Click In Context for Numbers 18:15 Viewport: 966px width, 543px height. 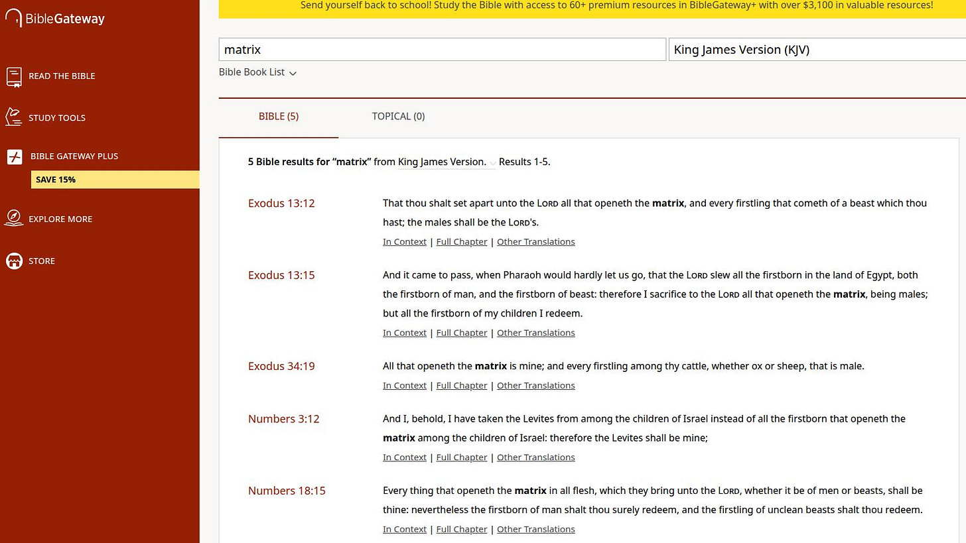click(405, 529)
